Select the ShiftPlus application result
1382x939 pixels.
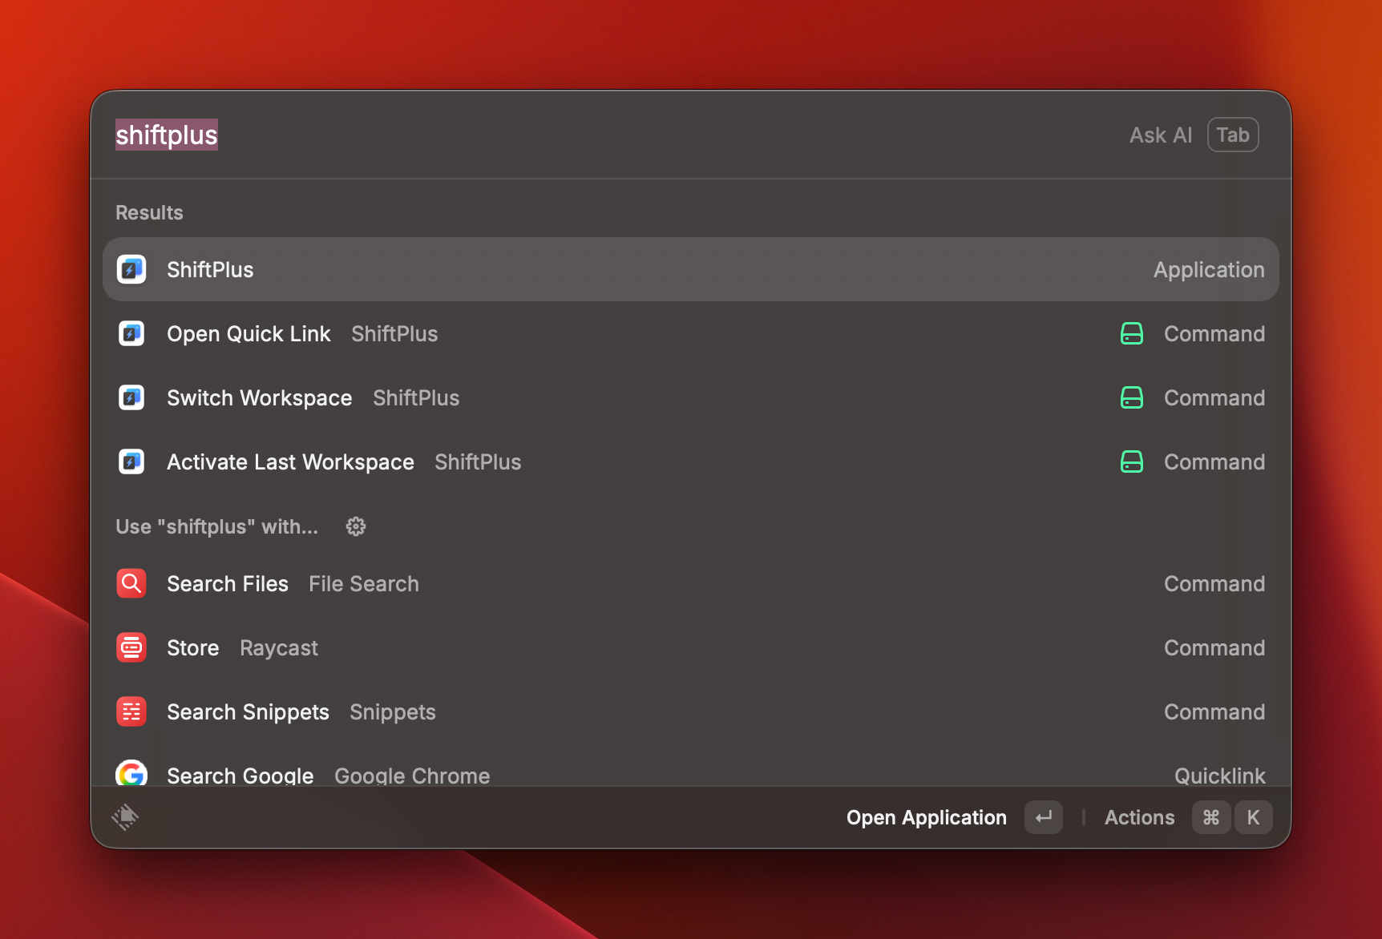[x=691, y=269]
